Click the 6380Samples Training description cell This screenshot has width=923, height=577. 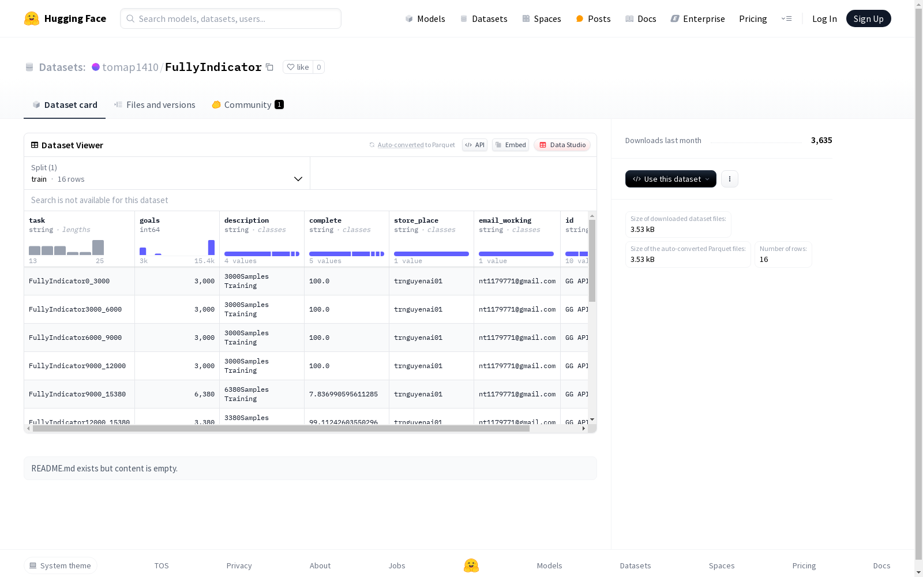pyautogui.click(x=262, y=394)
